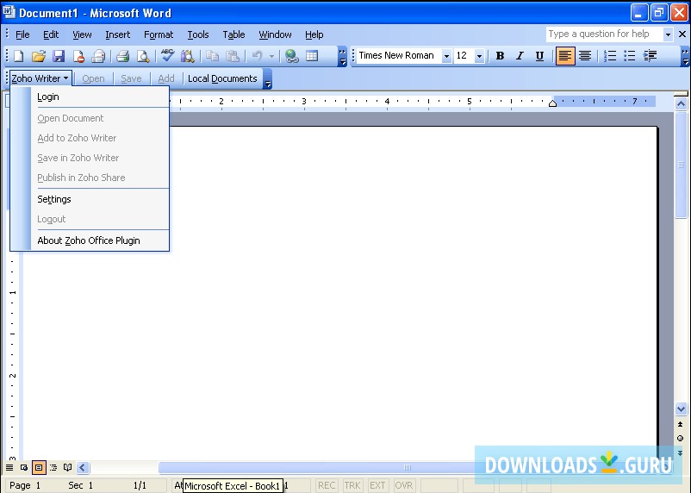Click the E-mail envelope icon
This screenshot has width=691, height=493.
(x=98, y=56)
